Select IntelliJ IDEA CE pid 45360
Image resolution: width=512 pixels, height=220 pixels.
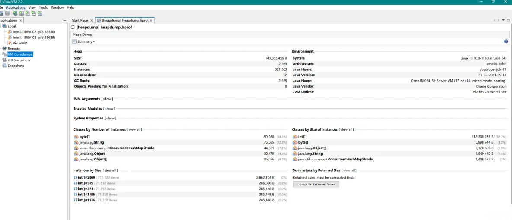tap(34, 32)
